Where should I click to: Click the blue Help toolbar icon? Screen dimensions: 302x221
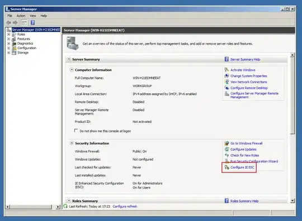pyautogui.click(x=33, y=22)
